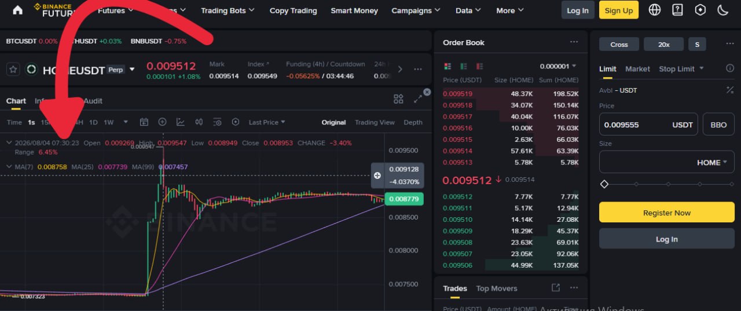741x311 pixels.
Task: Show both bids and asks order book view
Action: click(x=447, y=67)
